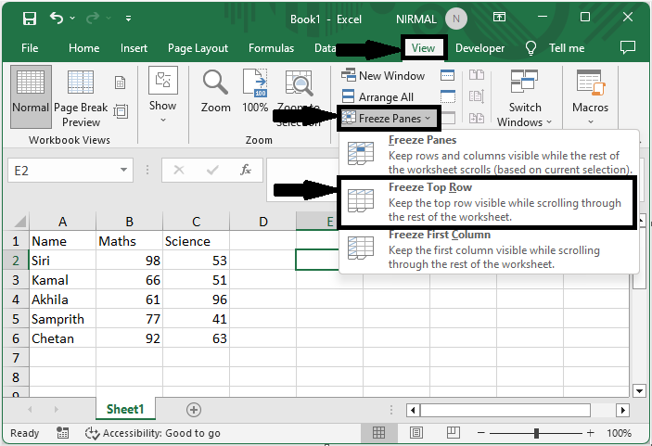Set zoom to 100% using ribbon
652x446 pixels.
pyautogui.click(x=255, y=91)
